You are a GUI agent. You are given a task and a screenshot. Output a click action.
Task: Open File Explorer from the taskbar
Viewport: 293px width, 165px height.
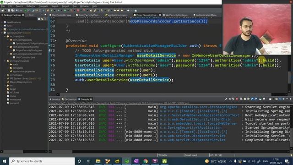click(x=98, y=161)
